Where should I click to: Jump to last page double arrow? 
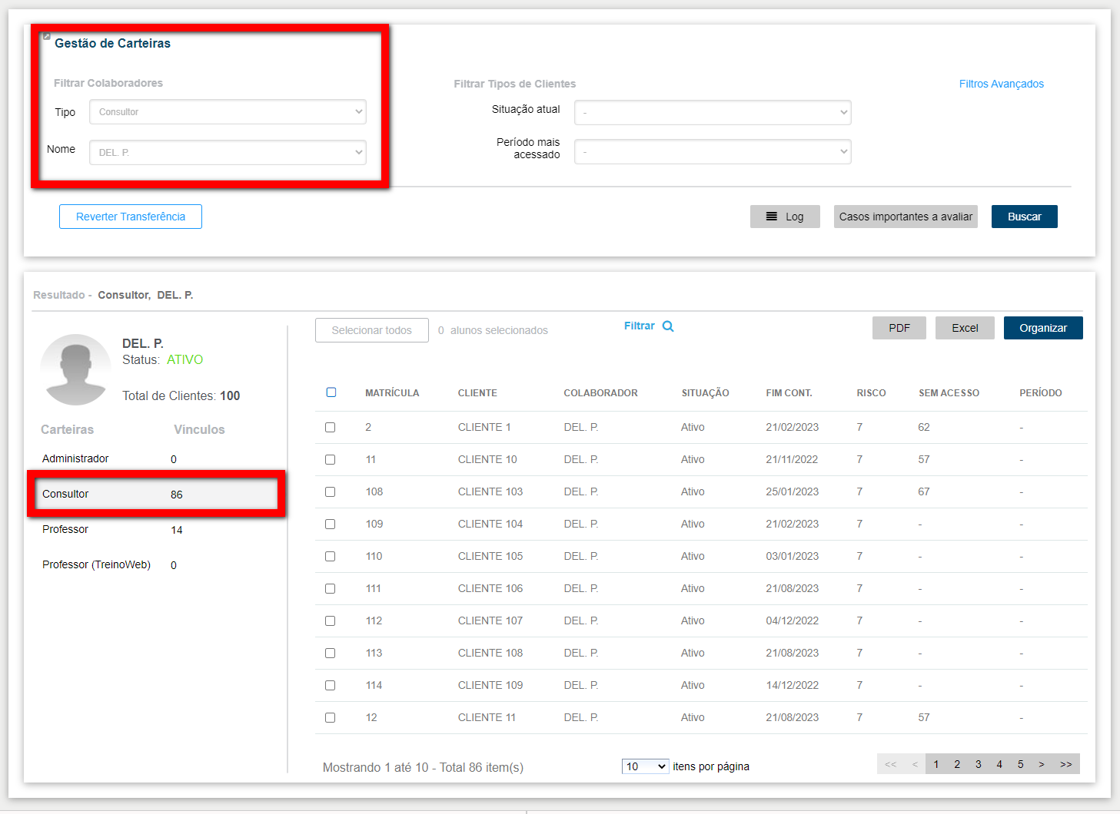(x=1065, y=764)
